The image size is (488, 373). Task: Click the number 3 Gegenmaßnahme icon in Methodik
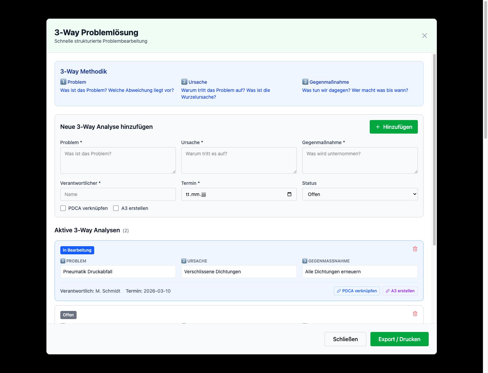coord(305,82)
